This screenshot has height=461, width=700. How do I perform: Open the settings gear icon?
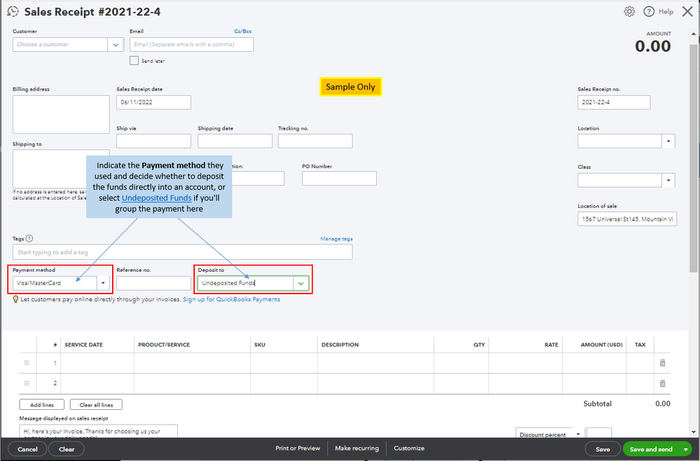click(629, 12)
